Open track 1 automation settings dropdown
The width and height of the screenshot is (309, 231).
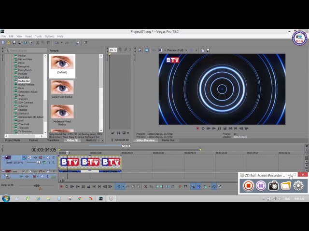click(44, 157)
